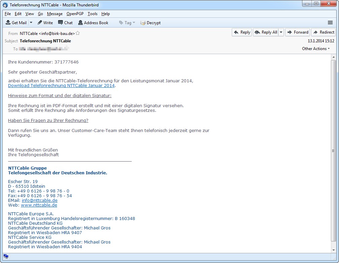Click the info@nttcable.de email link
339x263 pixels.
click(40, 200)
